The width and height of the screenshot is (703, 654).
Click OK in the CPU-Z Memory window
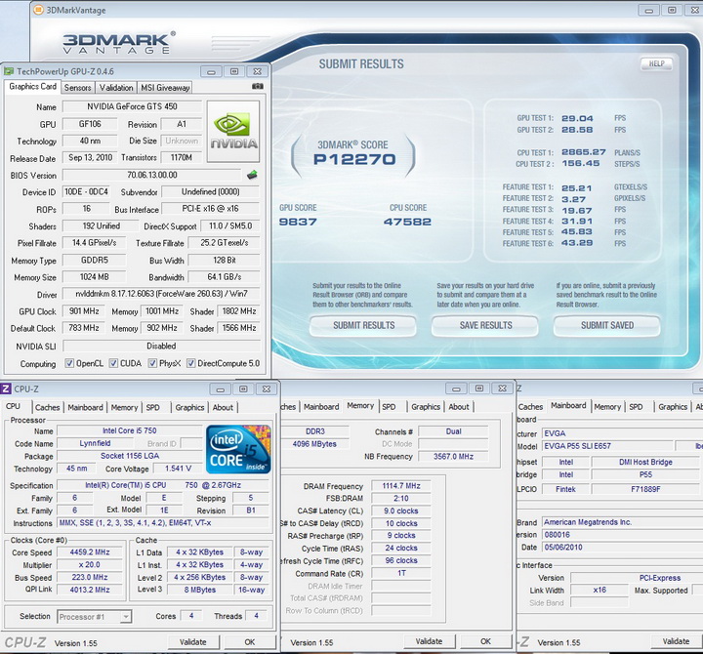[x=485, y=641]
